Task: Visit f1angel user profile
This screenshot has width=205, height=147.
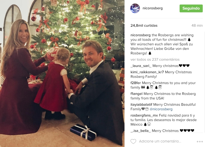Action: 137,94
